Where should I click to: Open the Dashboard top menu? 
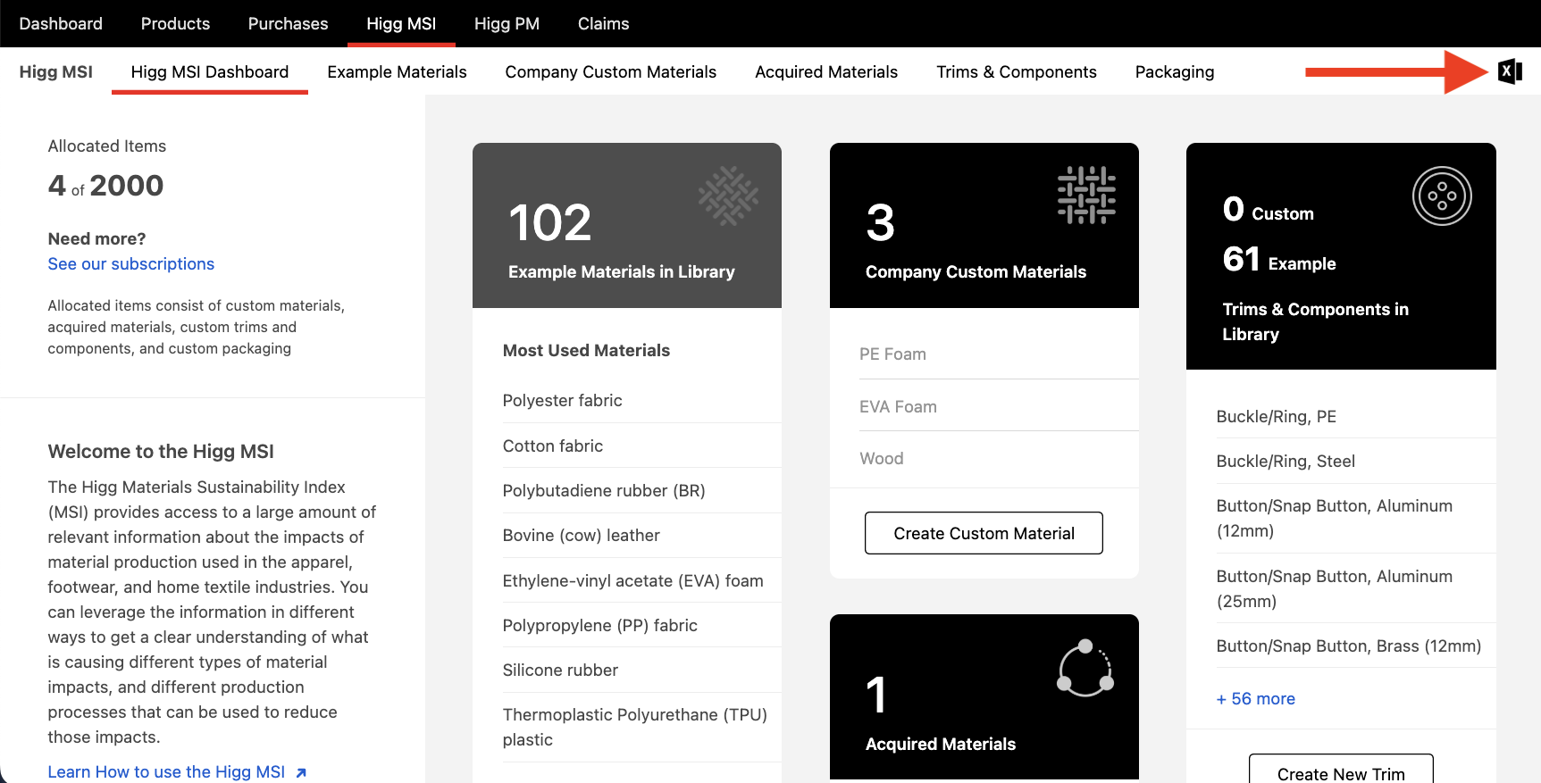[x=61, y=23]
